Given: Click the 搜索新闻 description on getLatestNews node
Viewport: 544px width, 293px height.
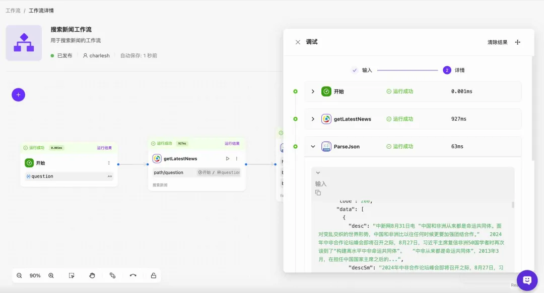Looking at the screenshot, I should tap(160, 185).
